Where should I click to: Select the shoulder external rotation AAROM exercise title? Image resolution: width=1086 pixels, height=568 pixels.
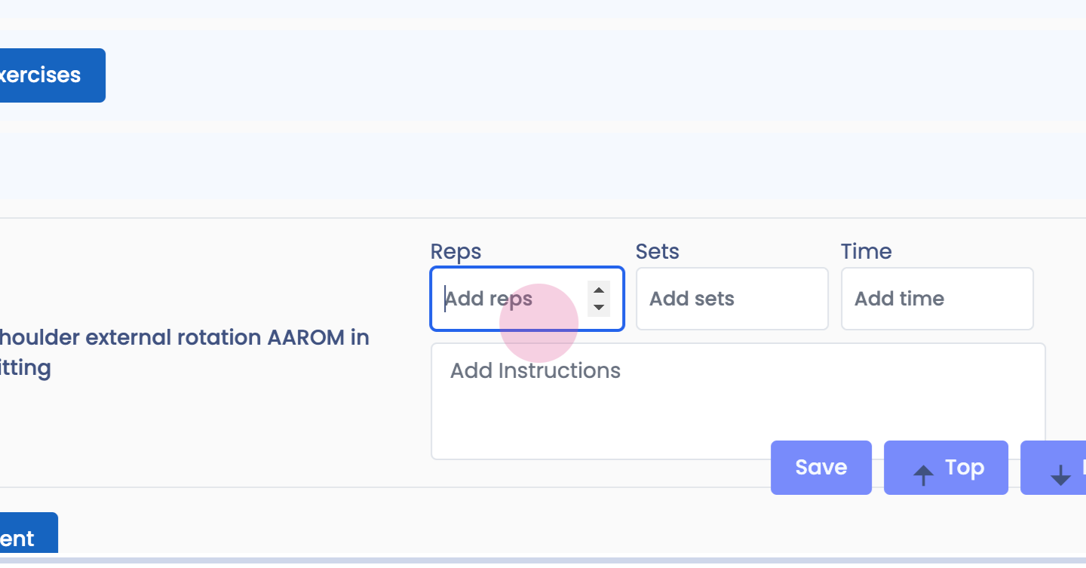[181, 352]
